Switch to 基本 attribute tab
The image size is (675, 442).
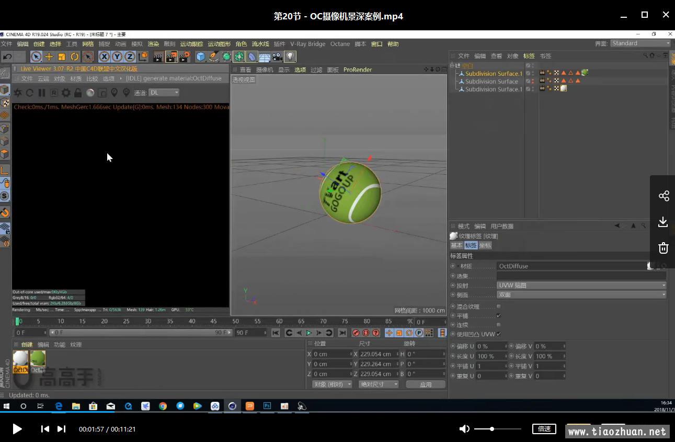coord(456,245)
